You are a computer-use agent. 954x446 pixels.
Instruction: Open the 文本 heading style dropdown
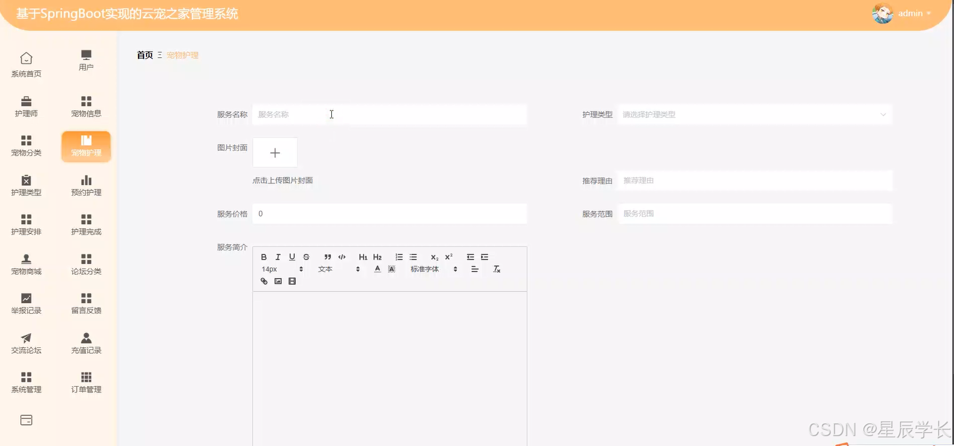[339, 269]
